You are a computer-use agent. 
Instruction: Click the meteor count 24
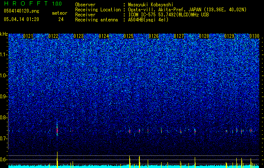click(61, 19)
